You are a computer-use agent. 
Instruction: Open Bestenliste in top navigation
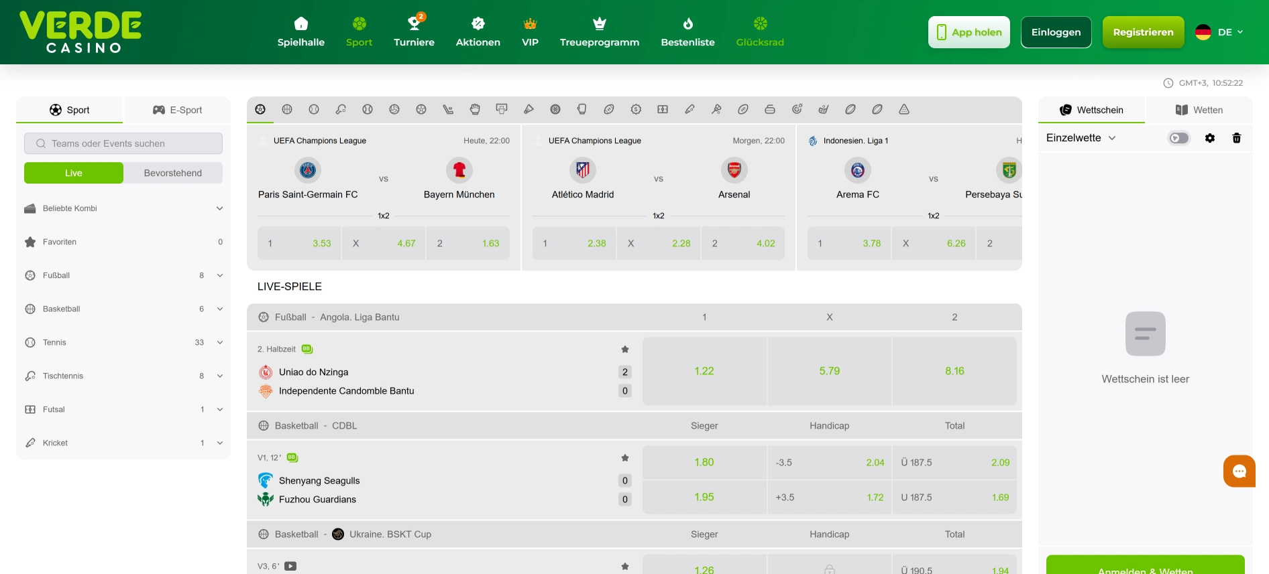click(688, 32)
